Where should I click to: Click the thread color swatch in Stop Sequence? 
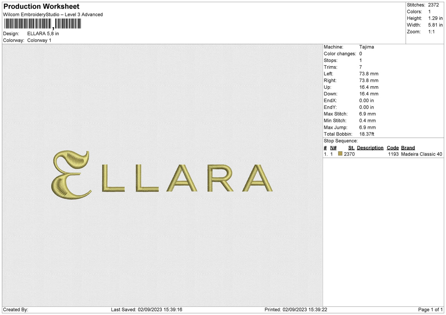pyautogui.click(x=340, y=154)
